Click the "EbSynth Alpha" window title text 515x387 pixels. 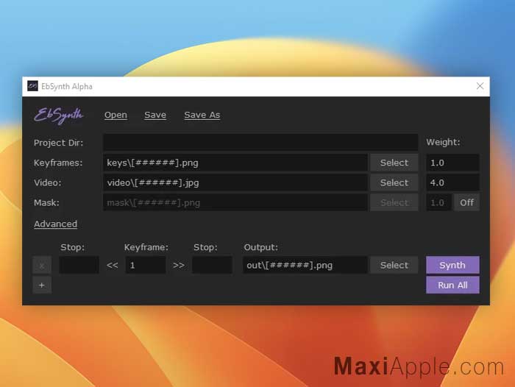pyautogui.click(x=67, y=86)
